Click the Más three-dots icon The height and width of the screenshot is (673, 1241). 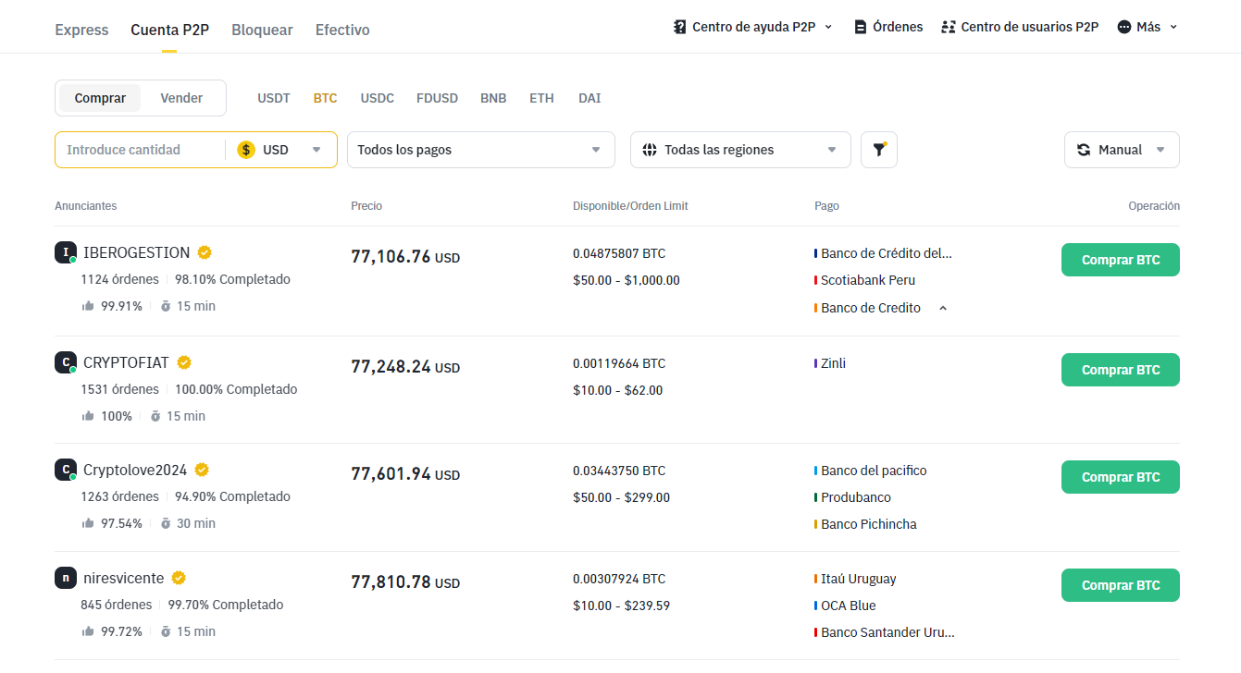pyautogui.click(x=1125, y=27)
